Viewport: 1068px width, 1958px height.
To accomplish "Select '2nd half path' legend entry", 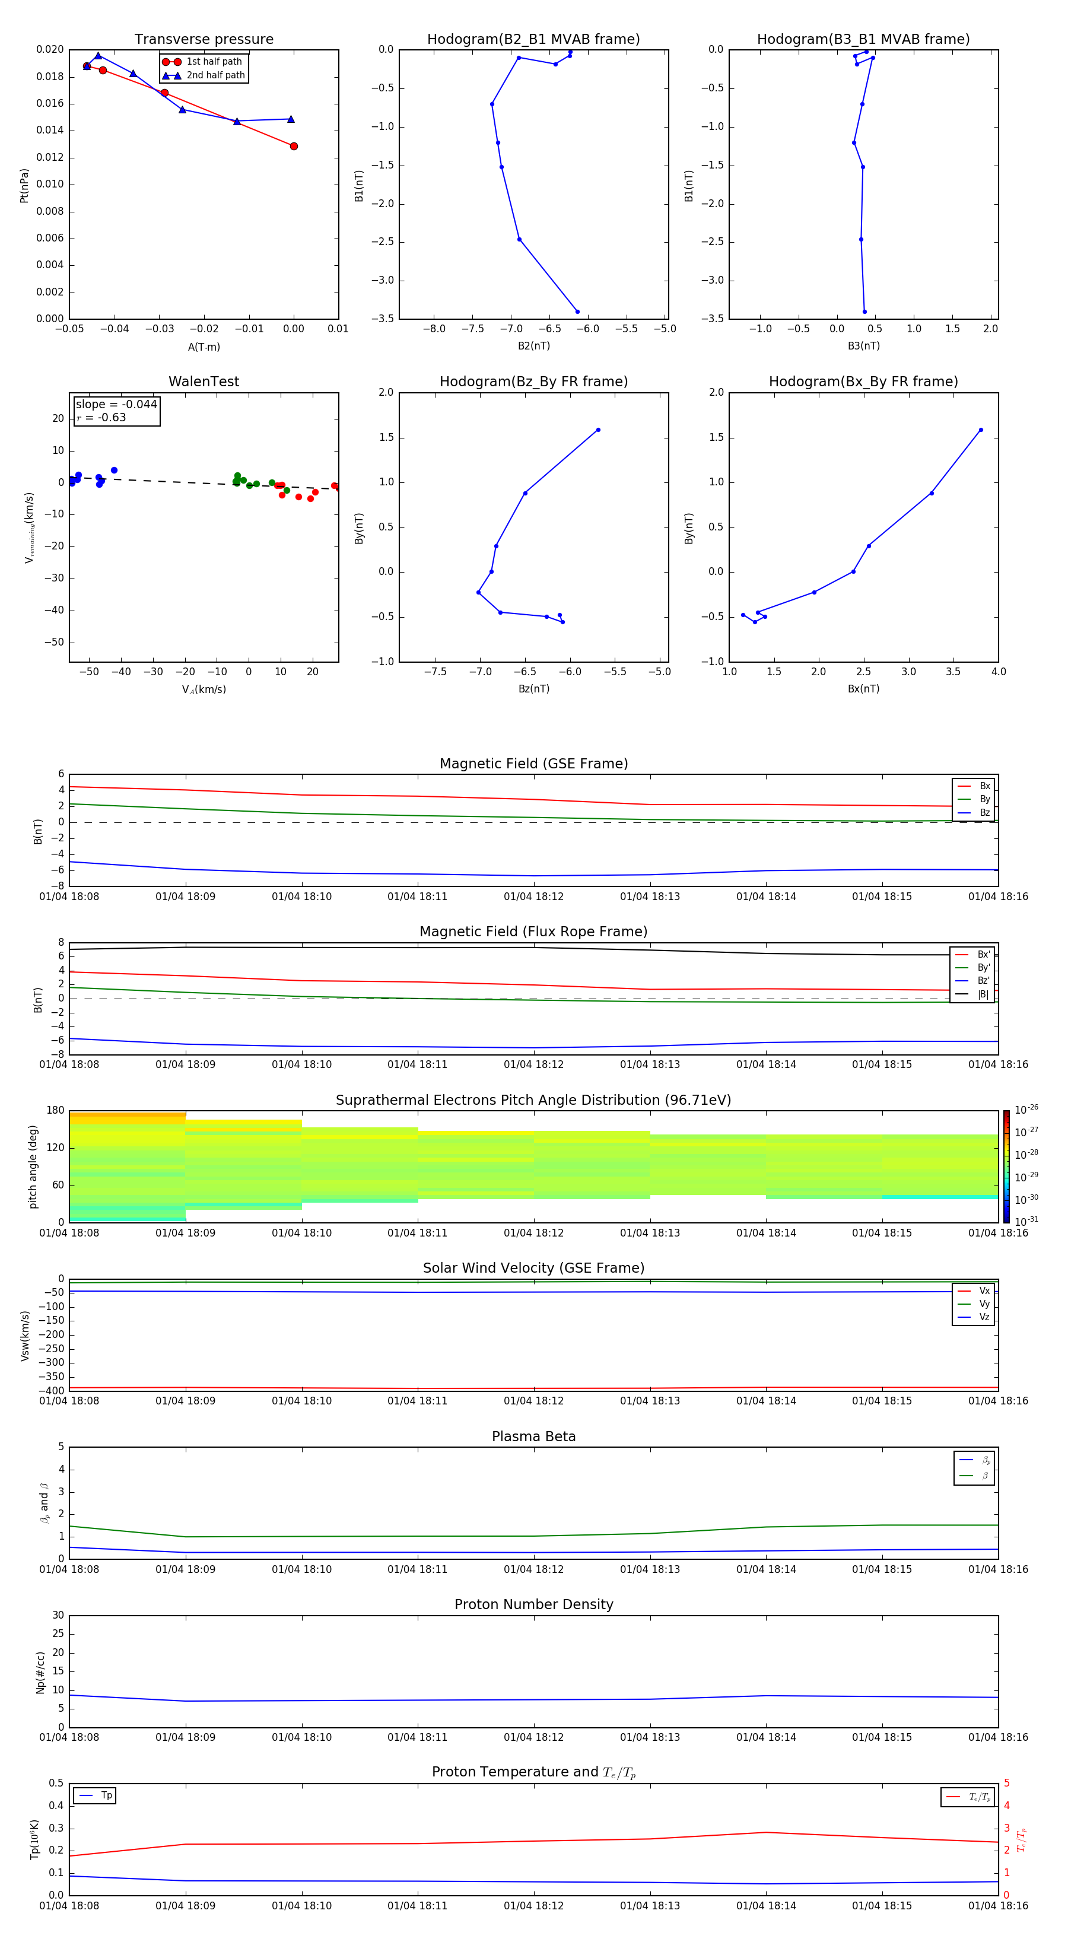I will click(204, 75).
